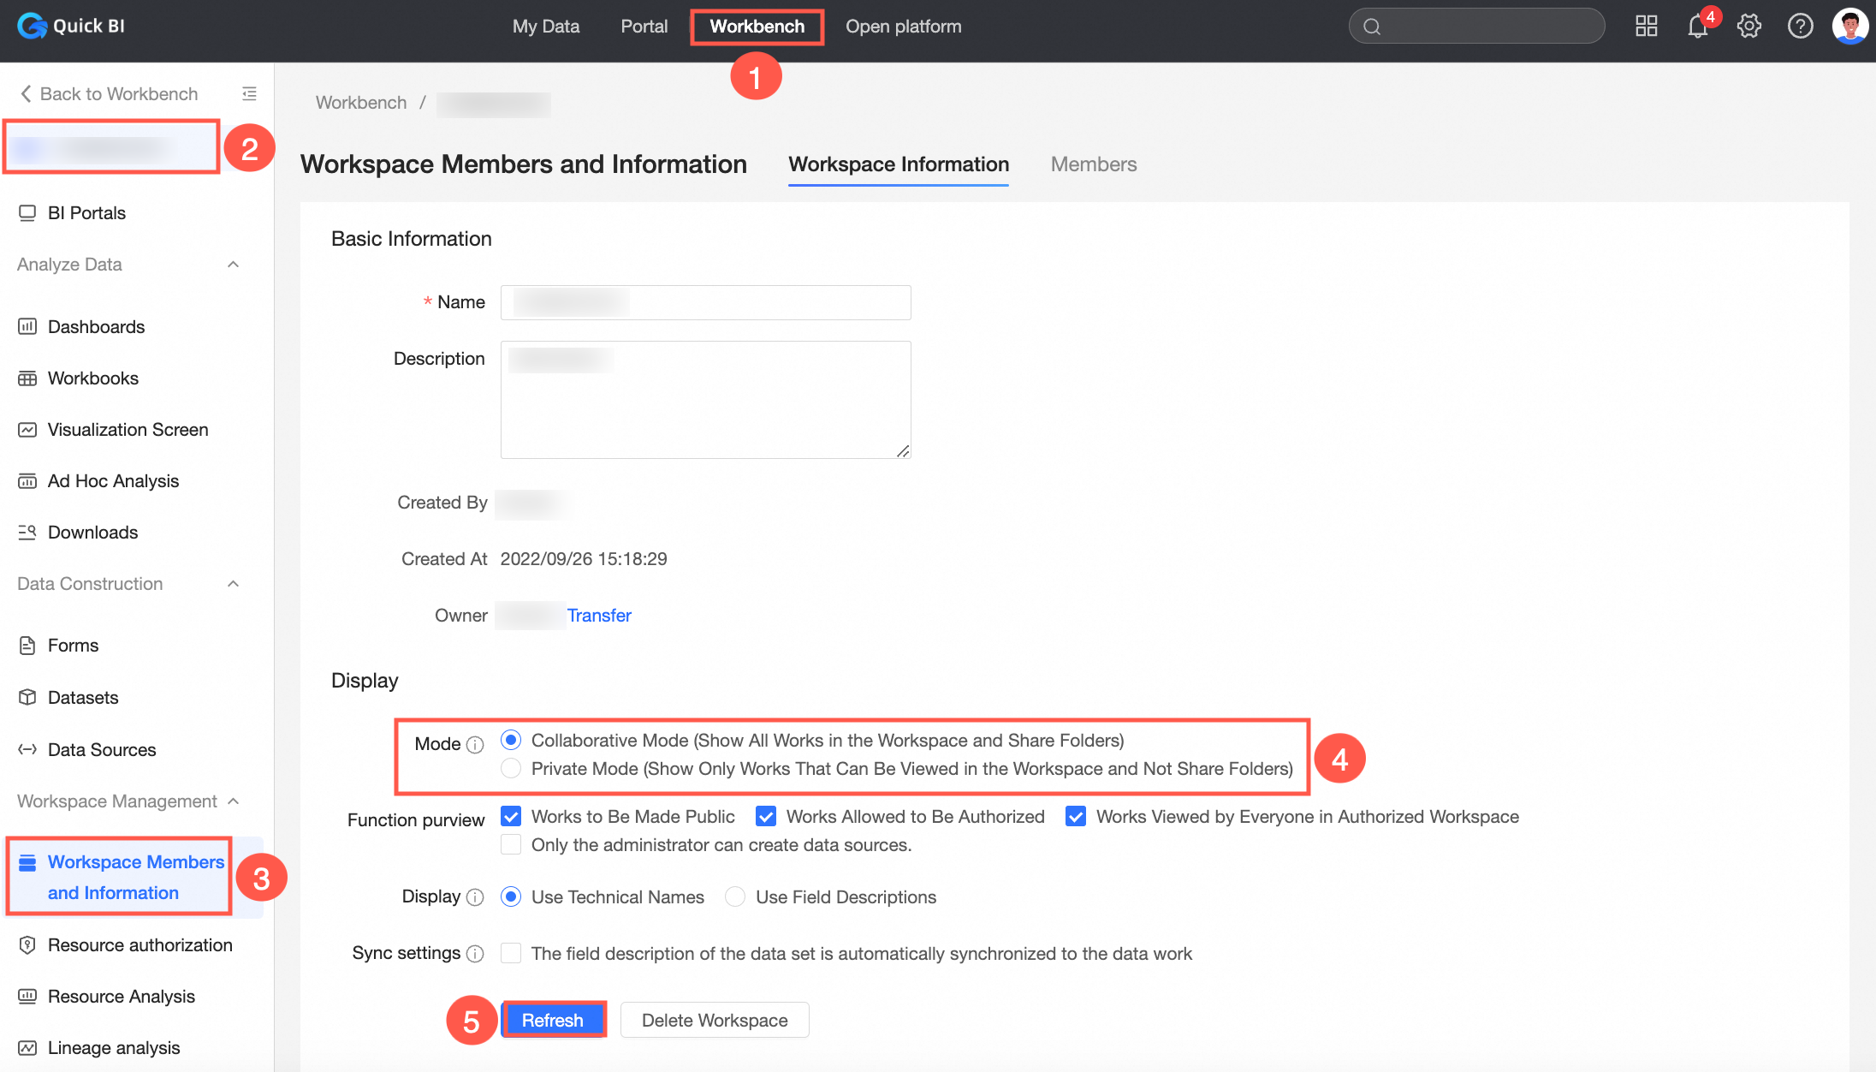
Task: Click the Transfer owner link
Action: (x=599, y=615)
